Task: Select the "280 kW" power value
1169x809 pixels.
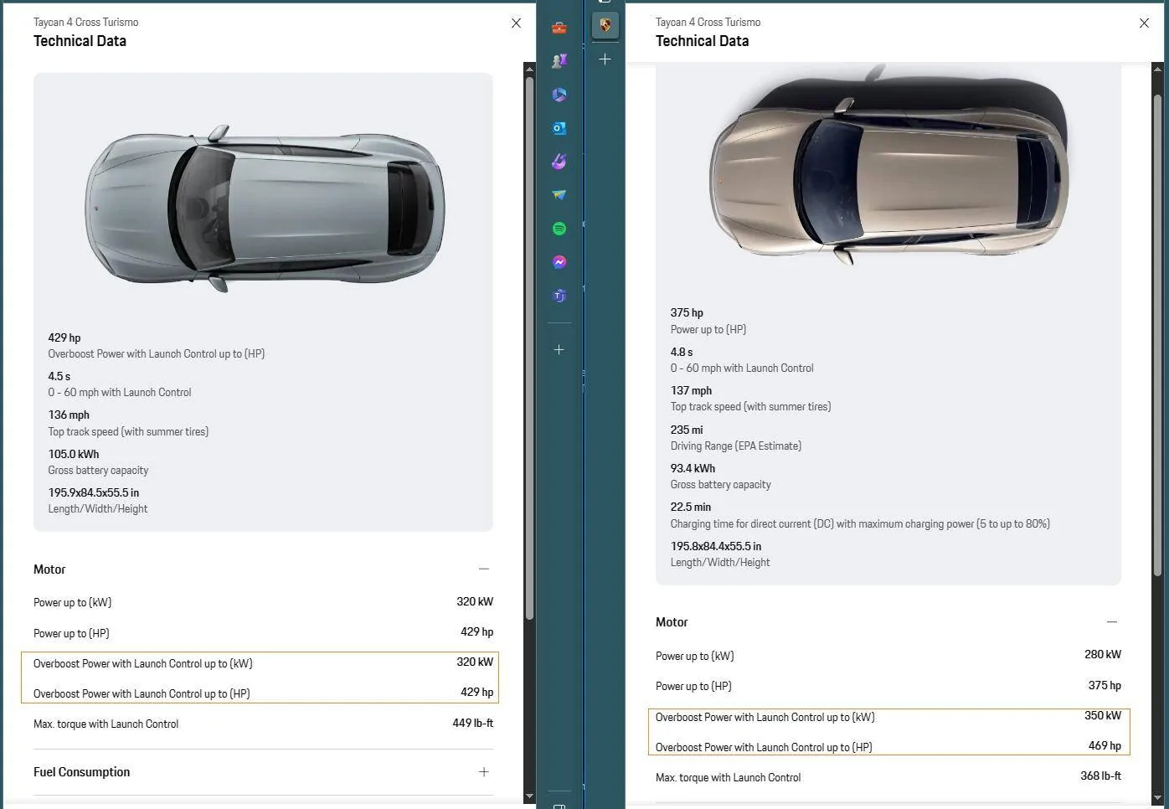Action: click(1103, 654)
